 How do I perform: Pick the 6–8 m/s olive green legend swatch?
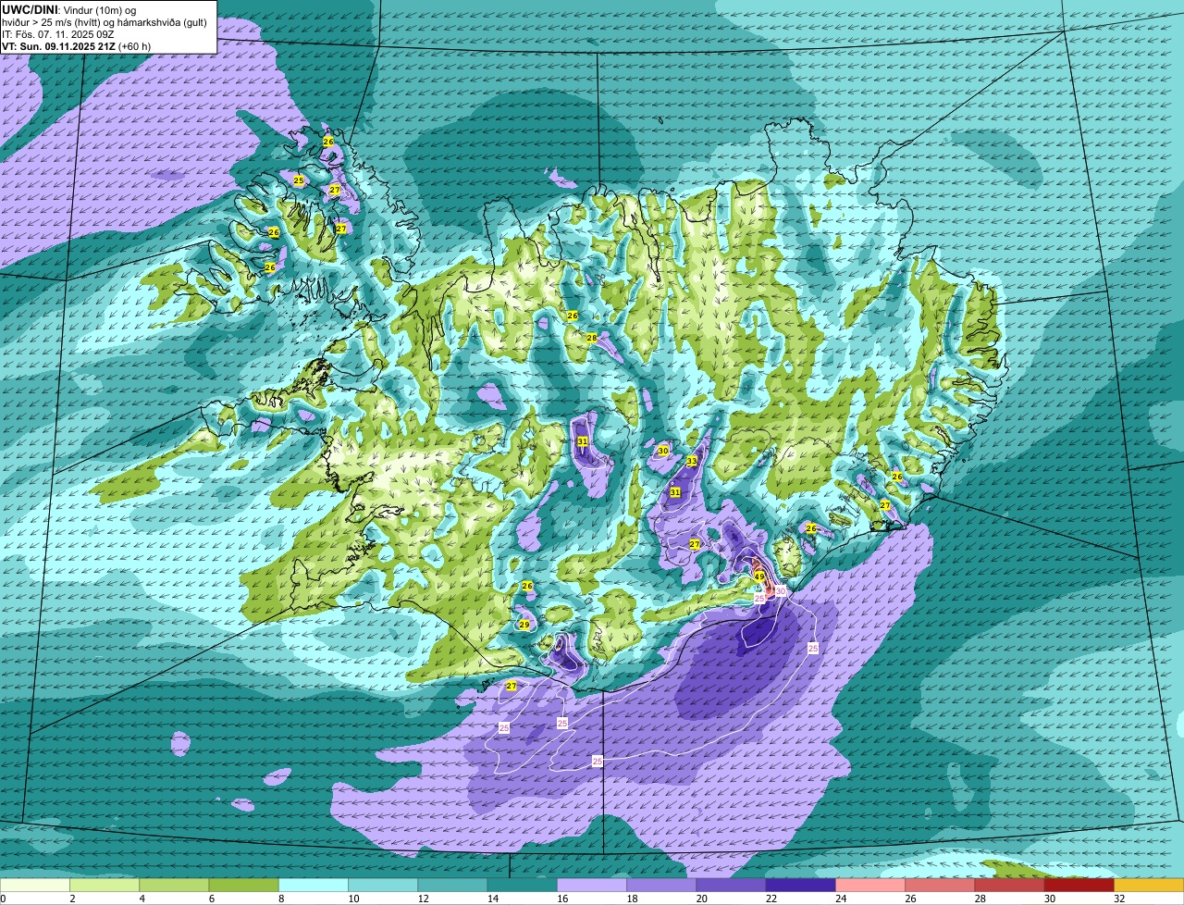pyautogui.click(x=243, y=886)
